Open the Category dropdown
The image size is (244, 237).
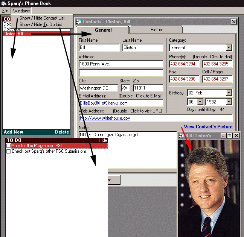pyautogui.click(x=229, y=48)
